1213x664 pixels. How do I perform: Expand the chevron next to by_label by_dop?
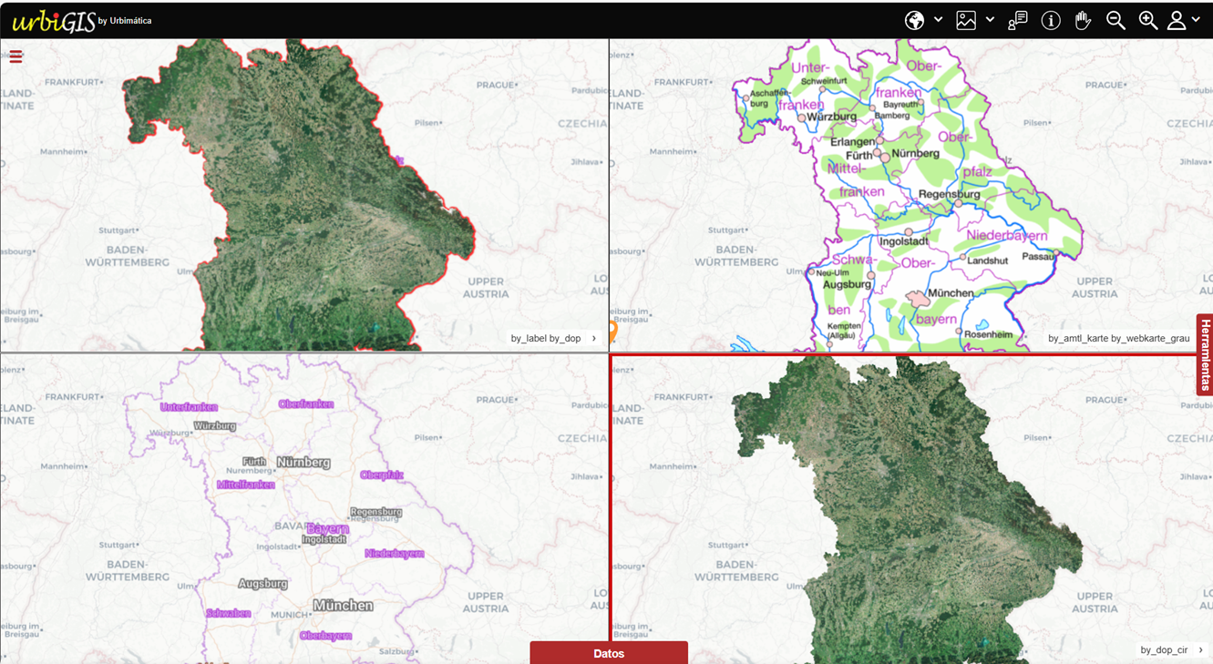pos(594,339)
